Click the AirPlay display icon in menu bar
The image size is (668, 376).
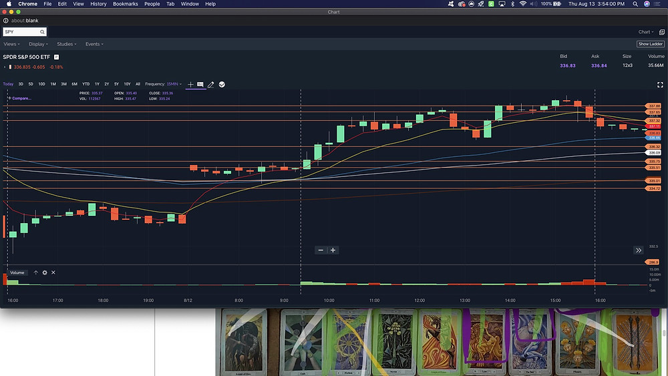[x=502, y=4]
